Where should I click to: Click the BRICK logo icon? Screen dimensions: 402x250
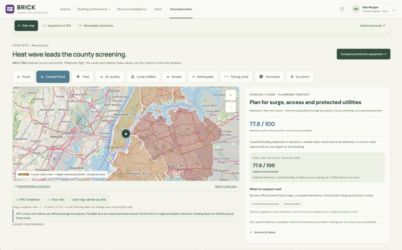10,9
